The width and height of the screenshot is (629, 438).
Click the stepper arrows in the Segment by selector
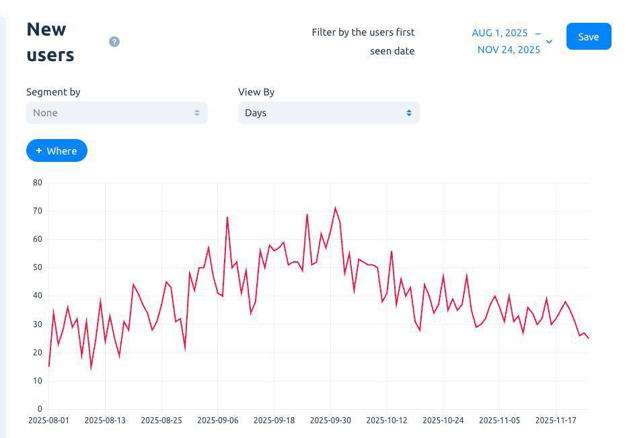click(x=197, y=112)
